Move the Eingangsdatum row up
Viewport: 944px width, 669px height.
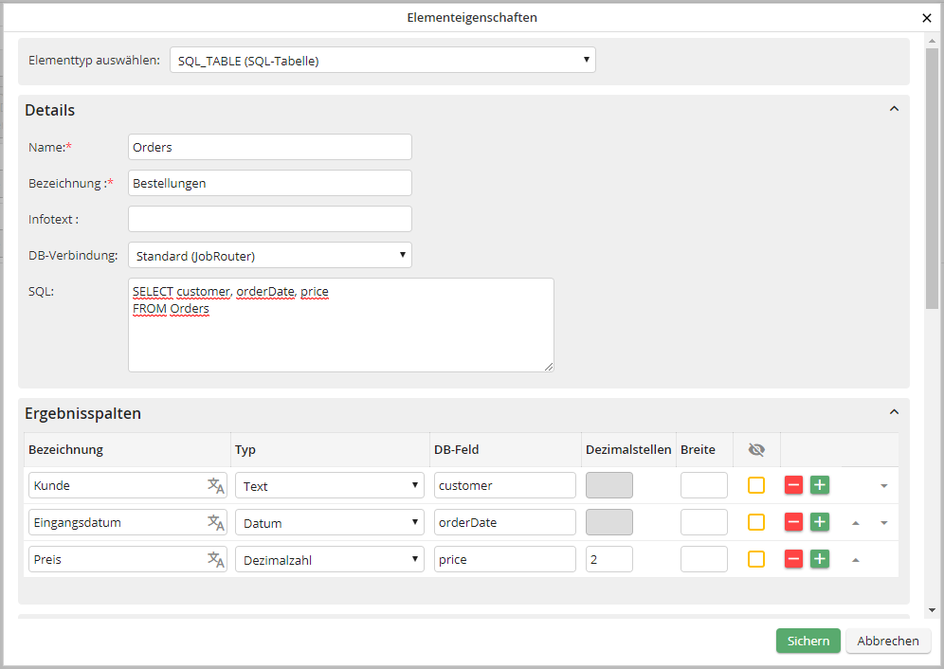[856, 523]
